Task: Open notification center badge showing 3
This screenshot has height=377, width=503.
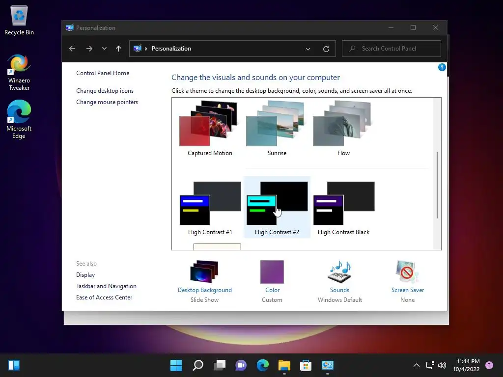Action: pos(489,365)
